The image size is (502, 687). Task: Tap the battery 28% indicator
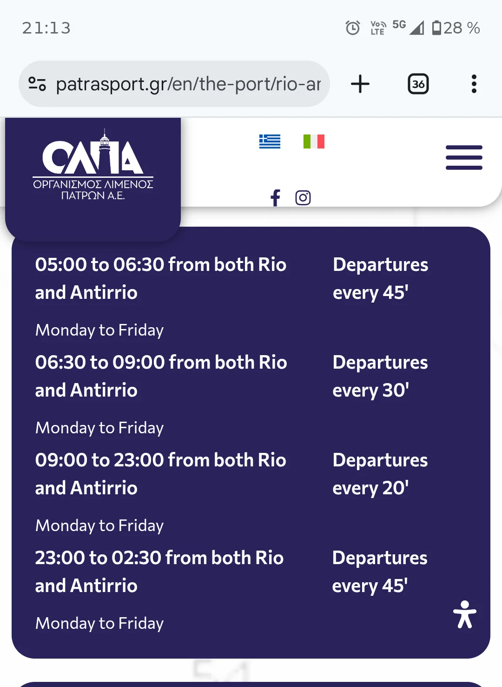[456, 28]
